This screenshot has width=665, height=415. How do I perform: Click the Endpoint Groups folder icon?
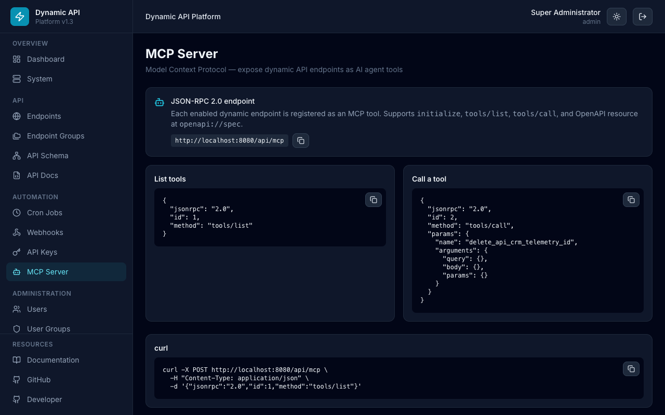[17, 136]
